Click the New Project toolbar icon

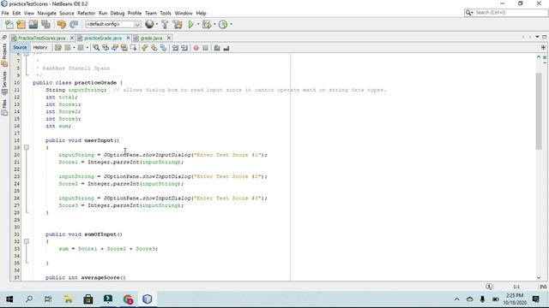pos(21,25)
